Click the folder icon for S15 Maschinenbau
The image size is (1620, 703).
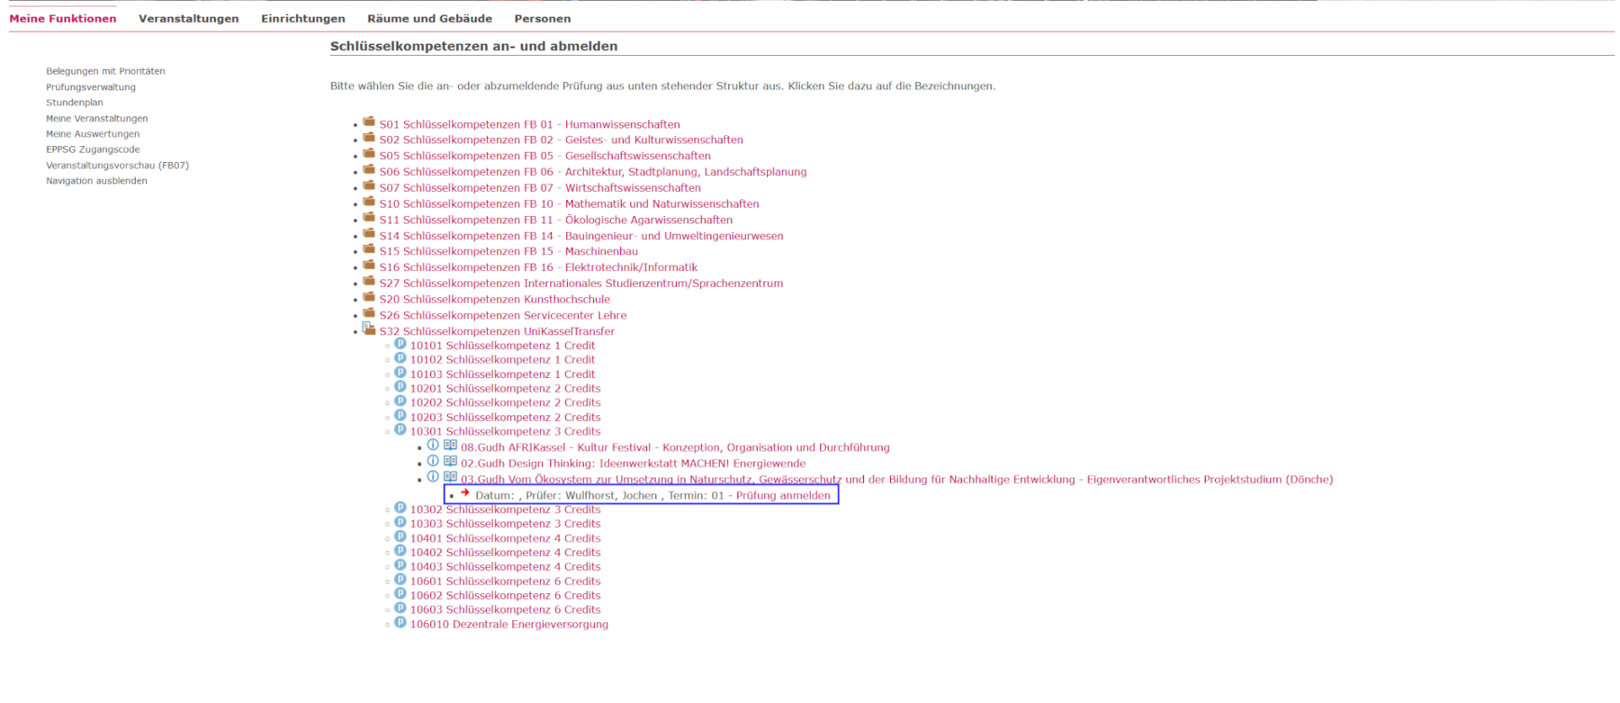pyautogui.click(x=369, y=250)
